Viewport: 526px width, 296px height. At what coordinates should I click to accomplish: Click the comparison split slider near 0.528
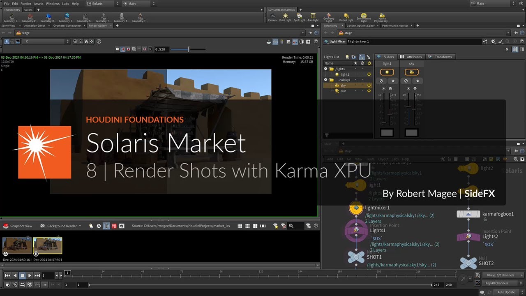click(188, 49)
